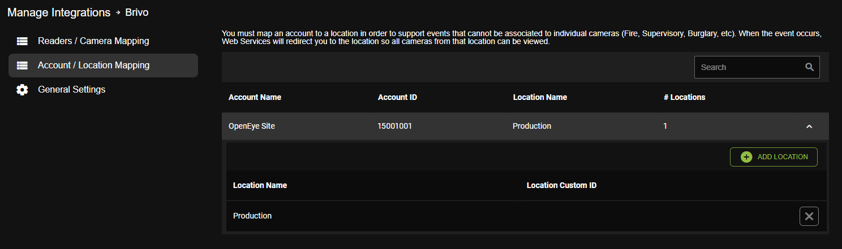
Task: Select the Production row in nested location table
Action: (526, 216)
